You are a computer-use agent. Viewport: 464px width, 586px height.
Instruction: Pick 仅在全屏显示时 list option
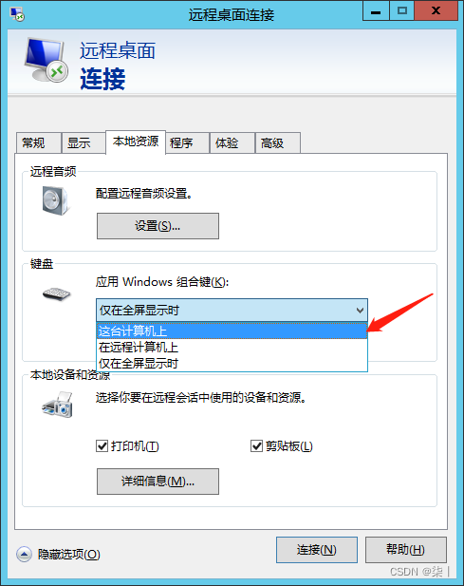pyautogui.click(x=232, y=363)
